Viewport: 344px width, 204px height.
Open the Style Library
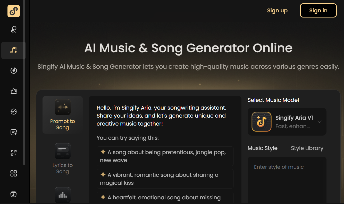(307, 148)
